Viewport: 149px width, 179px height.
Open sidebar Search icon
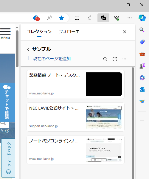142,30
